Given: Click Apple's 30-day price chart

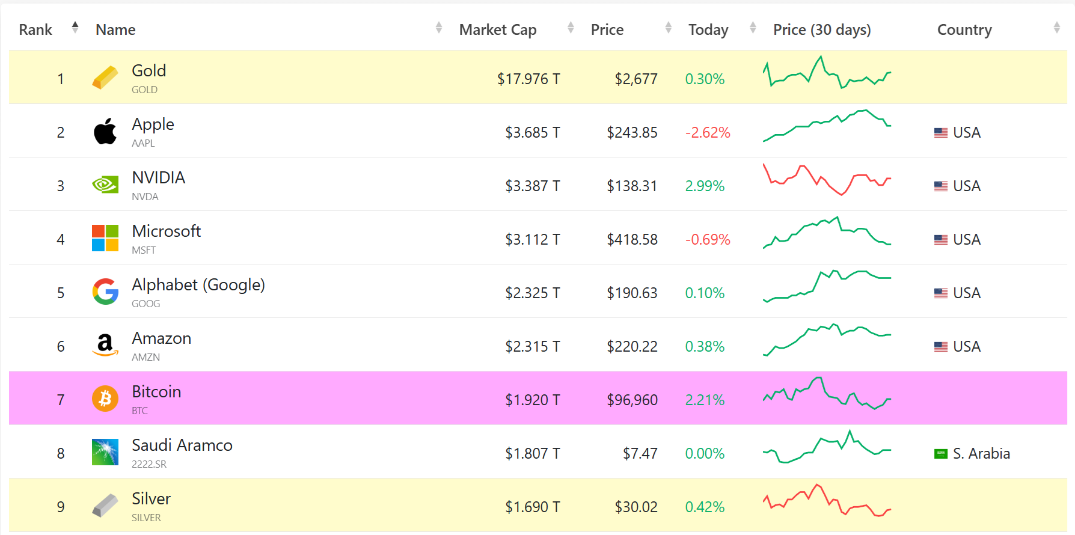Looking at the screenshot, I should click(x=827, y=126).
